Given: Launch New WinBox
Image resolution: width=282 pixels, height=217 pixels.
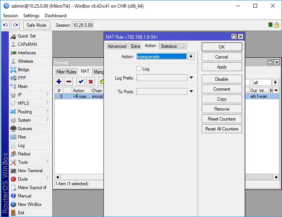Looking at the screenshot, I should (31, 204).
